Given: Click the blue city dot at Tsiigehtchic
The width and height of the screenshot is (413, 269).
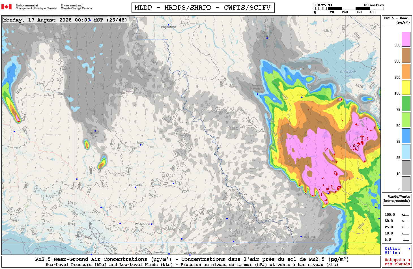Looking at the screenshot, I should point(168,25).
